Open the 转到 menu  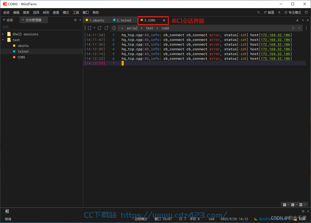(46, 12)
